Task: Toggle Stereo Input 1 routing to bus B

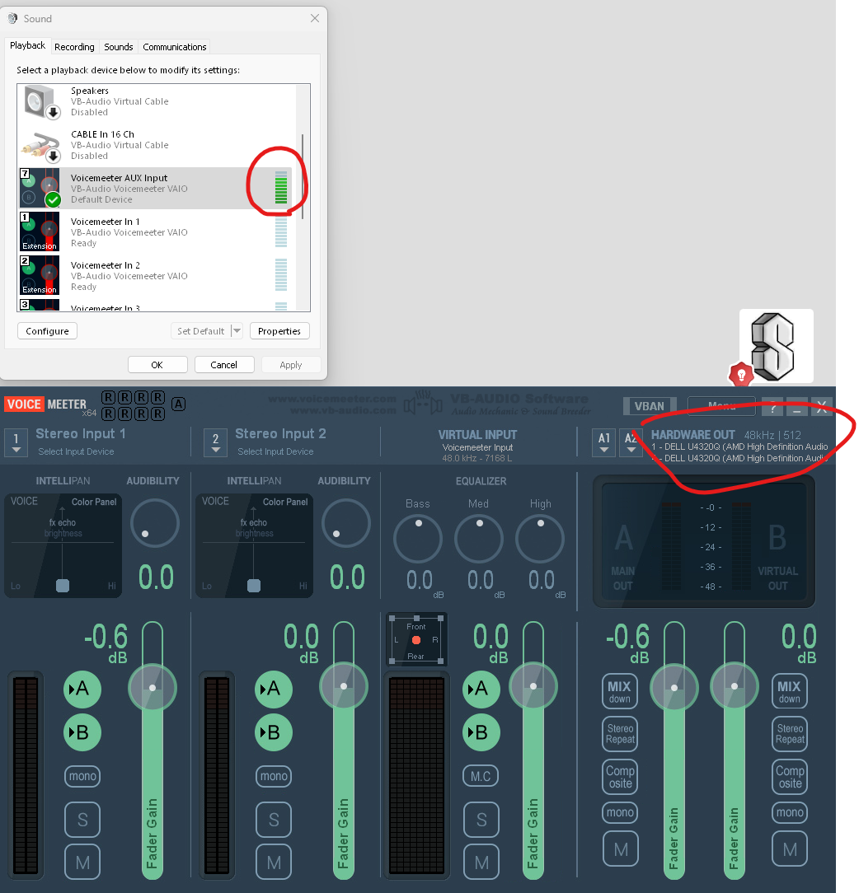Action: point(82,732)
